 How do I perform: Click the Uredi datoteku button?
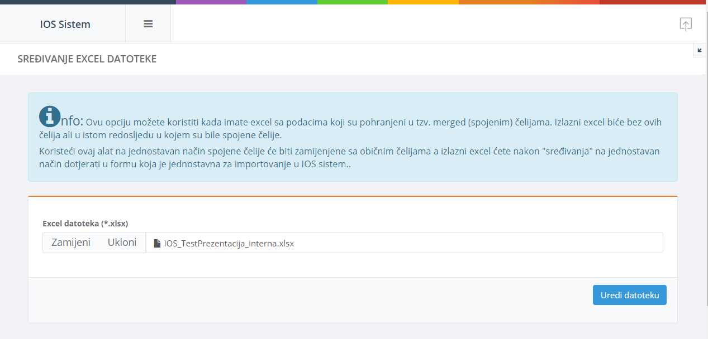[629, 295]
